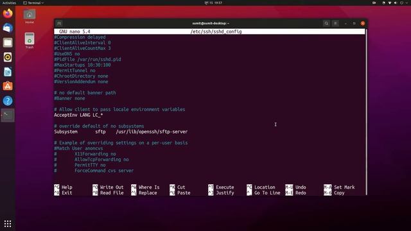Click nano Help shortcut label
Image resolution: width=411 pixels, height=231 pixels.
pos(67,187)
